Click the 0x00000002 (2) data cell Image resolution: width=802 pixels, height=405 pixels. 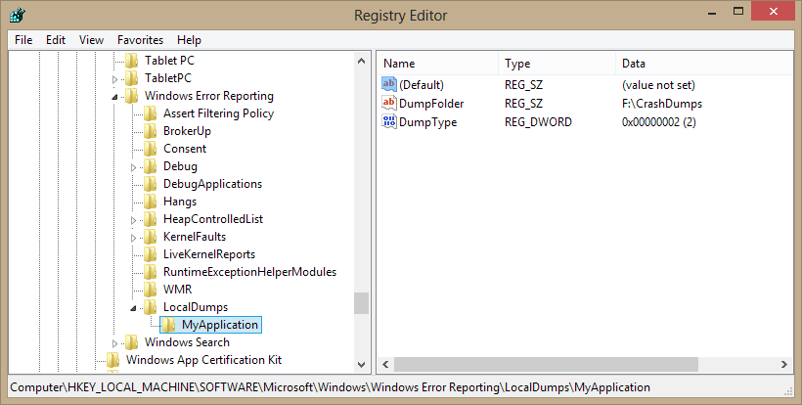coord(659,122)
